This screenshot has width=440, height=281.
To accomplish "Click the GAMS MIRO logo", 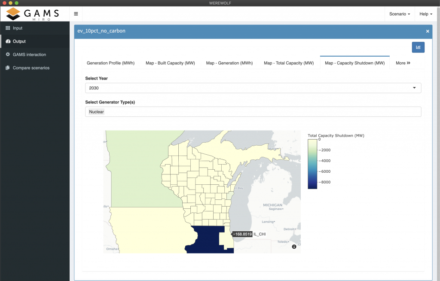I will [33, 14].
